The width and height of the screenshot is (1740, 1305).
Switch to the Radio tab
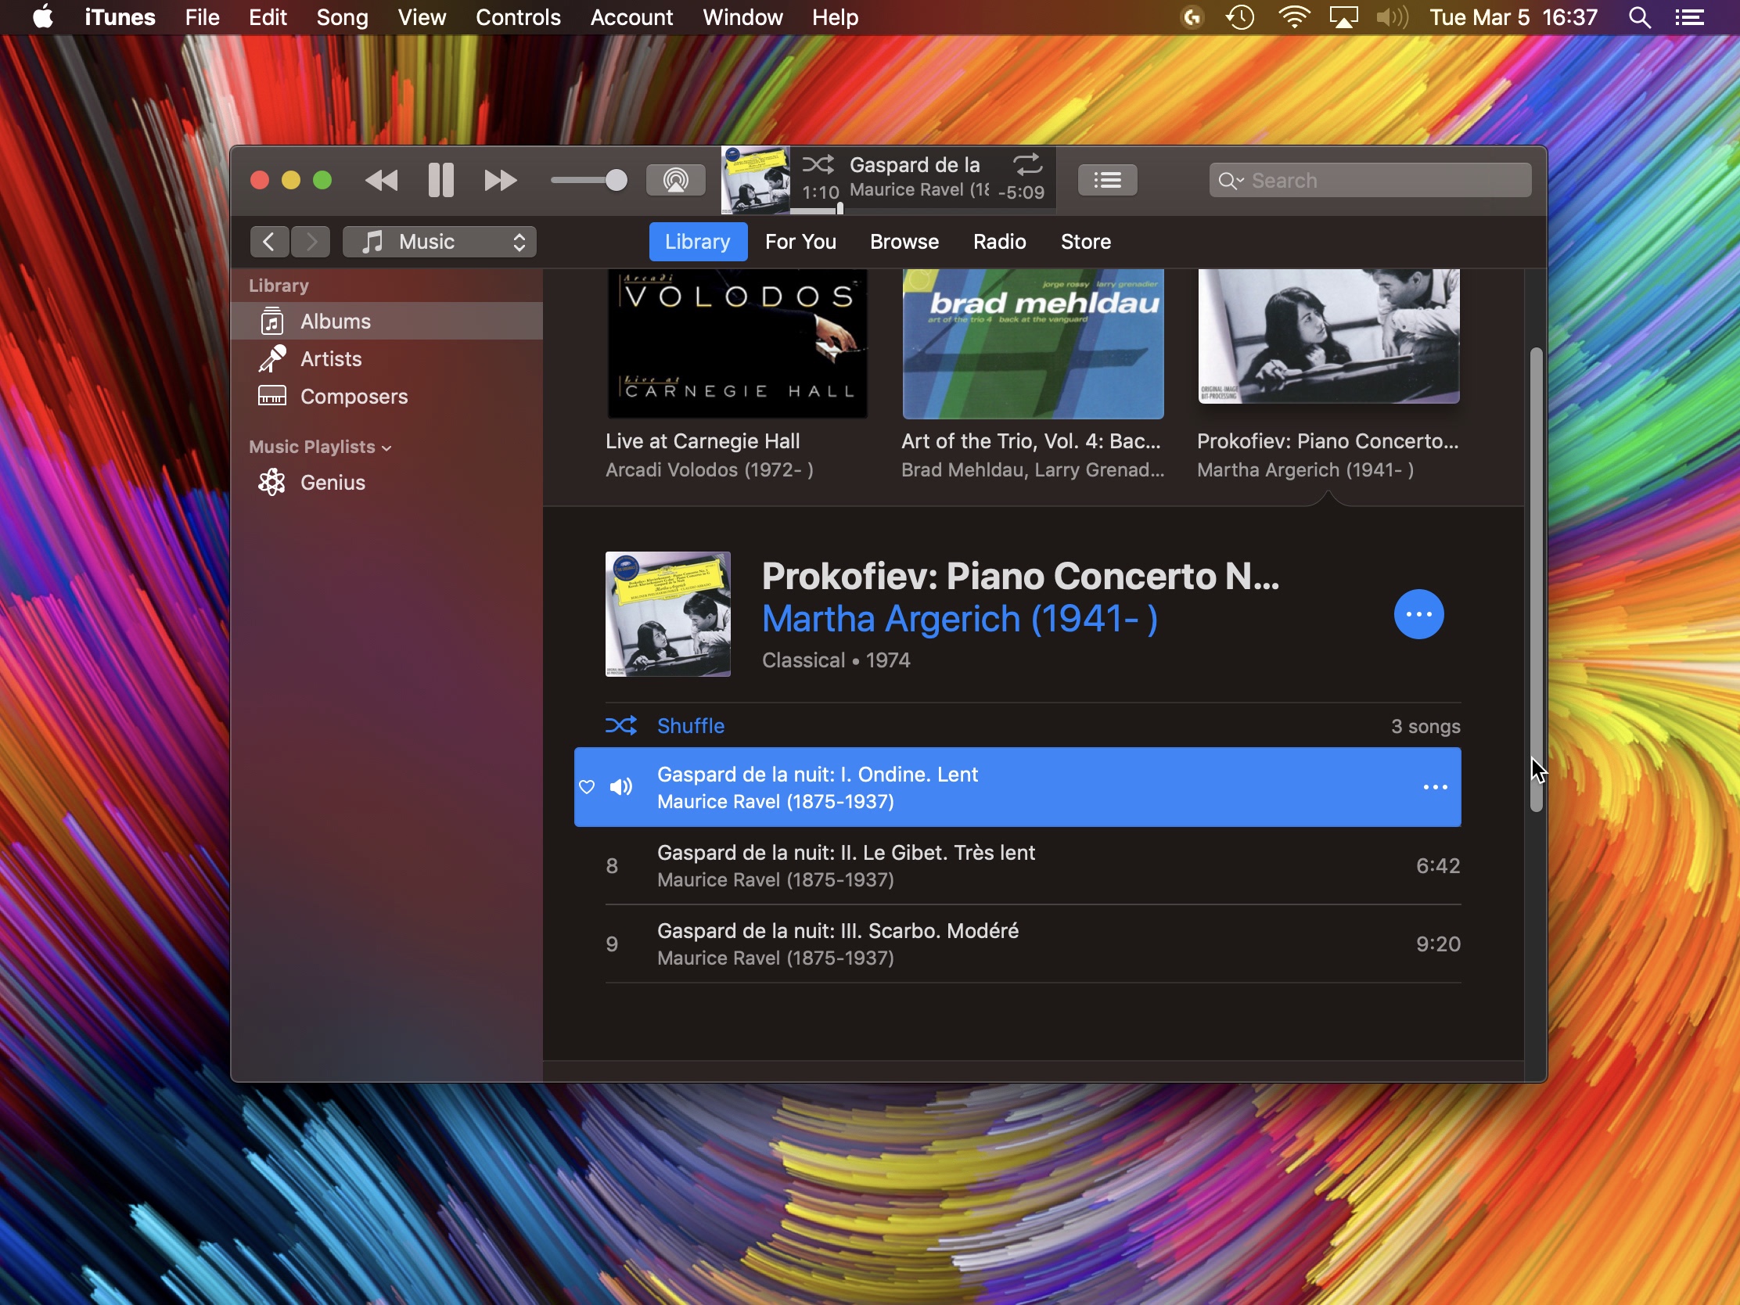tap(999, 242)
